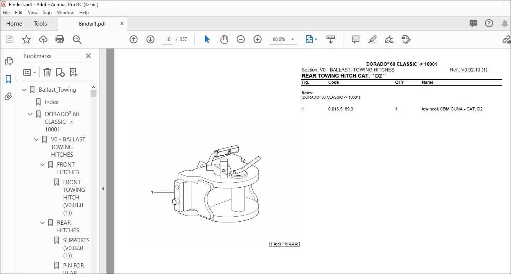Collapse the DORADO³ 60 CLASSIC bookmark node
511x274 pixels.
point(31,114)
